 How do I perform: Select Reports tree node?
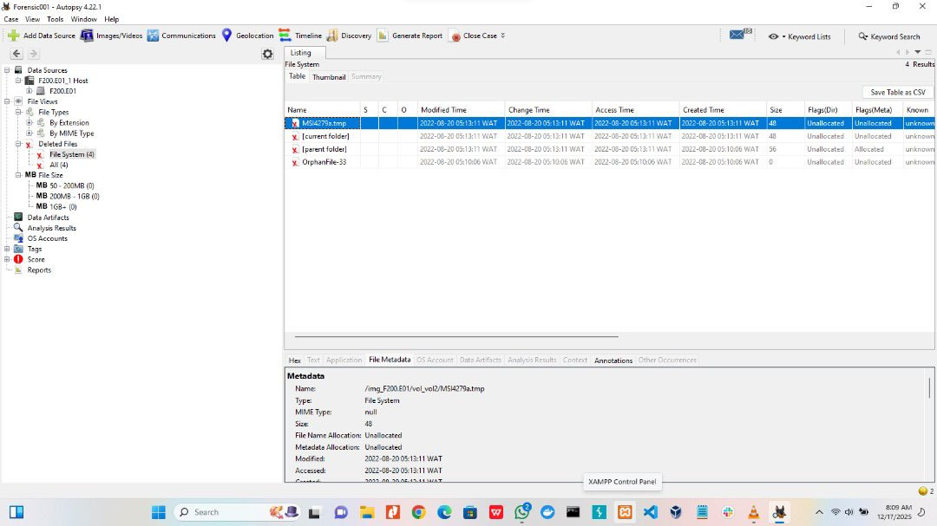pos(39,269)
